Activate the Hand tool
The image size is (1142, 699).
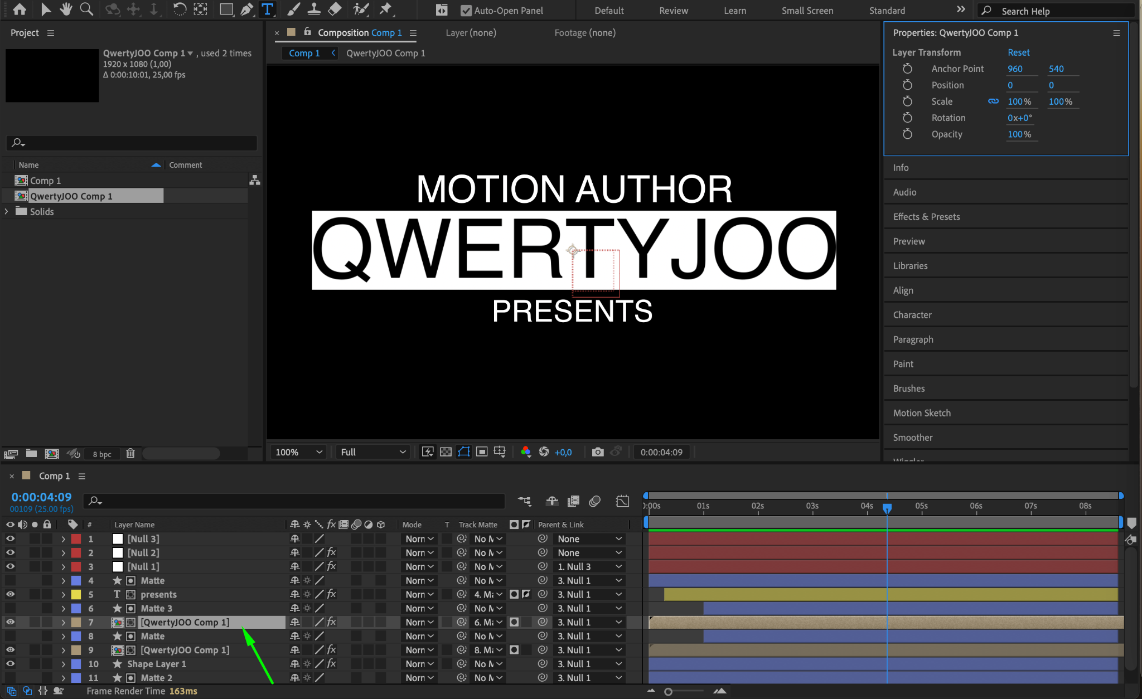pyautogui.click(x=66, y=9)
